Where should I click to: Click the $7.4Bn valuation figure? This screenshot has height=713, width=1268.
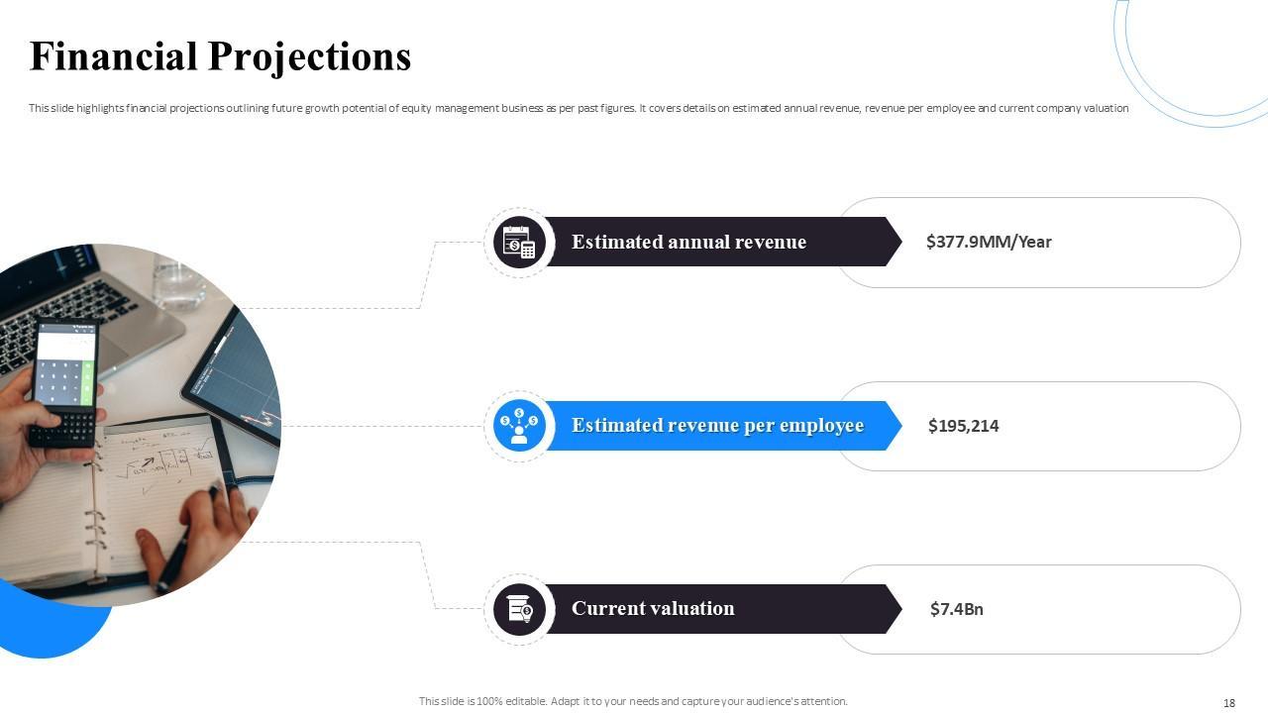click(956, 609)
